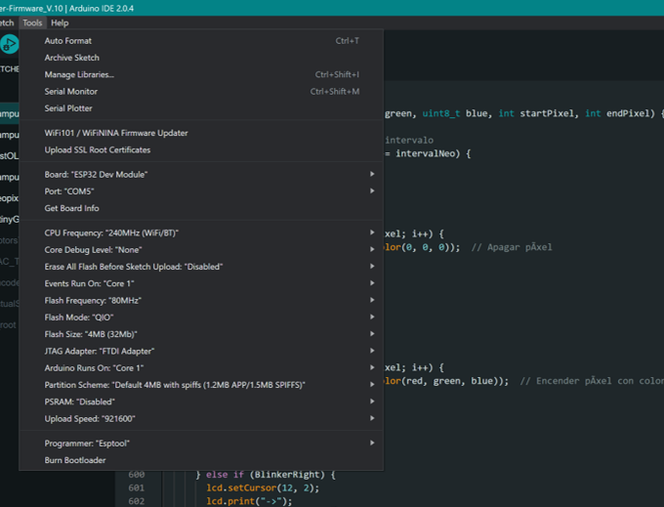Select Upload SSL Root Certificates
The height and width of the screenshot is (507, 664).
pyautogui.click(x=201, y=149)
